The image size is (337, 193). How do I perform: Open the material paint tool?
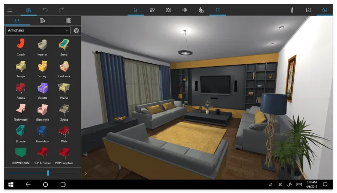pyautogui.click(x=201, y=10)
